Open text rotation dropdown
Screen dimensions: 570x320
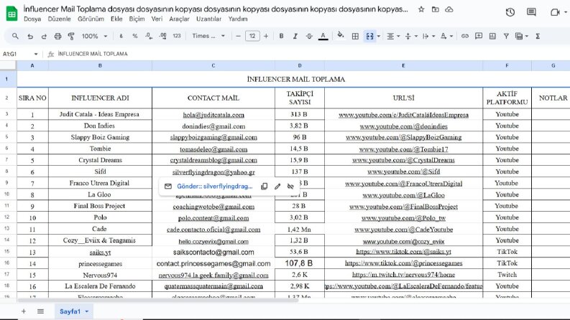point(446,37)
